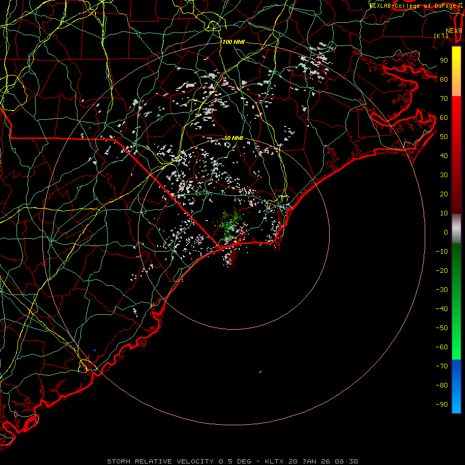Click the blue segment at the color bar bottom
This screenshot has width=465, height=465.
[x=456, y=386]
